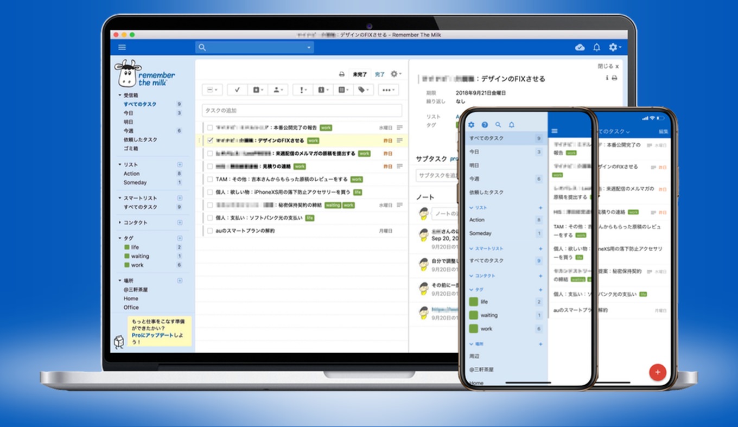Open 依頼したタスク in laptop sidebar

pos(140,139)
